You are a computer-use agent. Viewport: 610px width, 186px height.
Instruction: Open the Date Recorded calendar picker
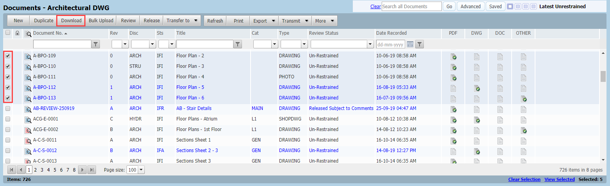pyautogui.click(x=410, y=44)
